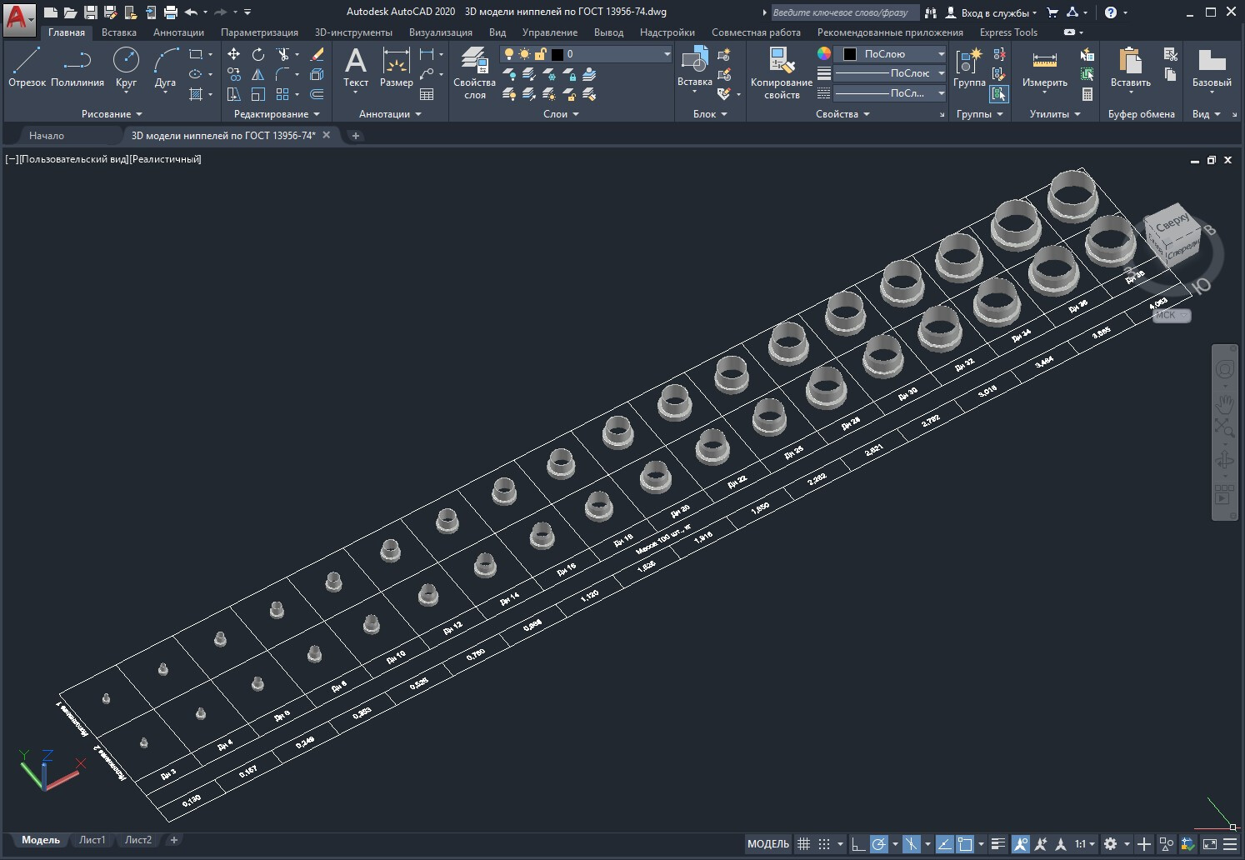Expand the Редактирование panel dropdown
The image size is (1245, 860).
[x=277, y=114]
